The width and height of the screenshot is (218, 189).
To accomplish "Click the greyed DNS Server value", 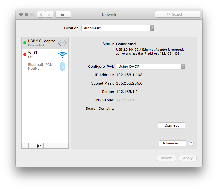I will point(127,100).
